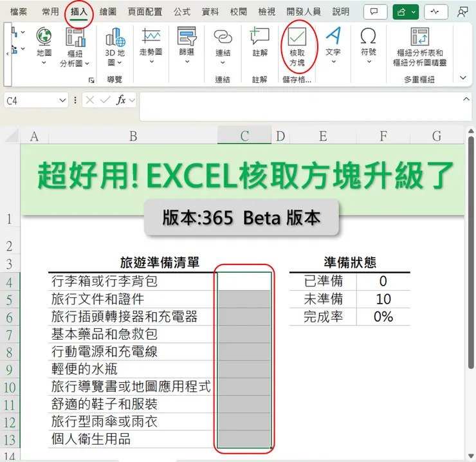The height and width of the screenshot is (462, 476).
Task: Select column B header
Action: 133,136
